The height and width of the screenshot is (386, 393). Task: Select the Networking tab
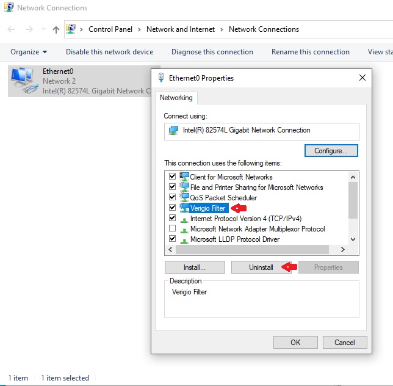coord(176,98)
